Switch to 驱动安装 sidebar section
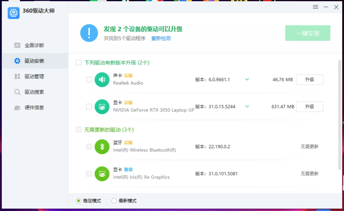 point(35,61)
